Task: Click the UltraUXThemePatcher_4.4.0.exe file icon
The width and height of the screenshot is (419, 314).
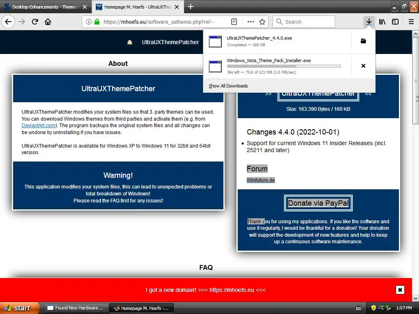Action: click(215, 41)
